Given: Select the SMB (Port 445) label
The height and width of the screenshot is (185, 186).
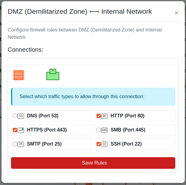Looking at the screenshot, I should point(128,130).
